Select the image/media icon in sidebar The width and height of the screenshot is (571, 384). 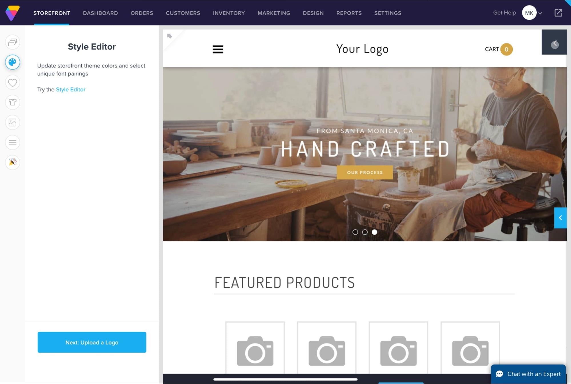point(12,122)
